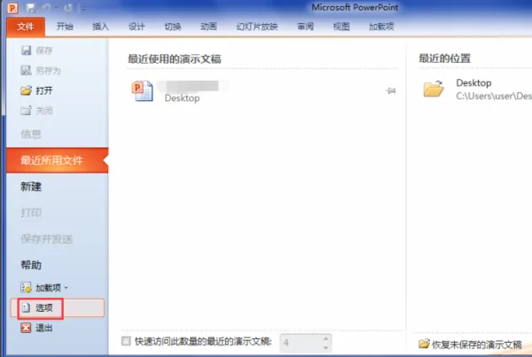Click the 最近使用的演示文稿 heading
The image size is (532, 357).
coord(175,59)
